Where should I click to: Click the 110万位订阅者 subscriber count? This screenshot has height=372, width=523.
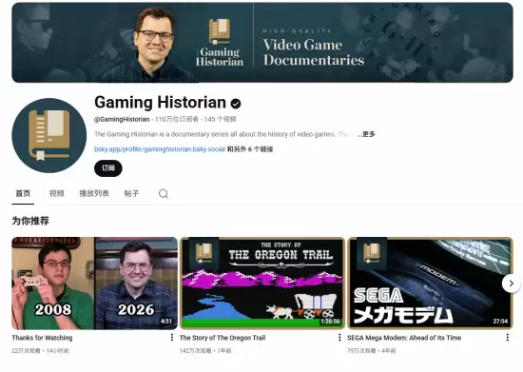(177, 119)
